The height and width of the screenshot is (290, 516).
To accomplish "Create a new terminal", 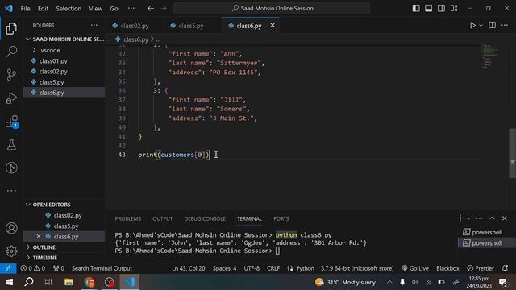I will tap(460, 218).
